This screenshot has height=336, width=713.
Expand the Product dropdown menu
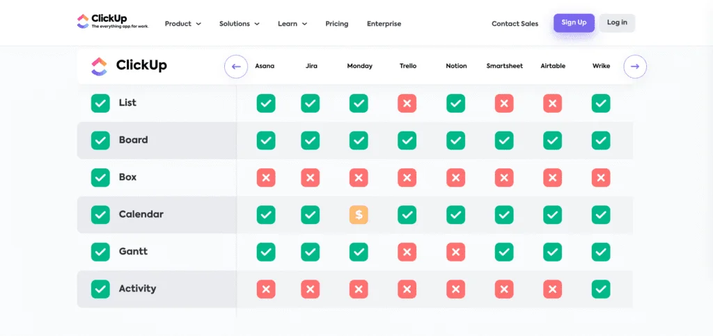[x=182, y=24]
